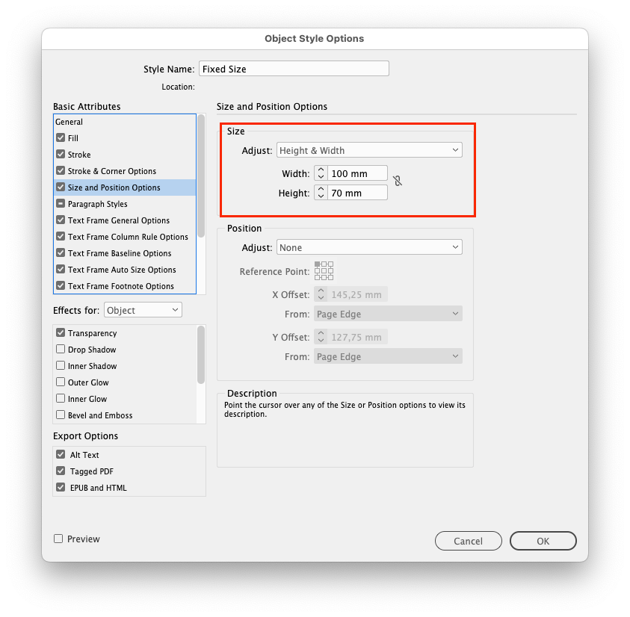This screenshot has height=617, width=630.
Task: Click the Y Offset stepper arrows
Action: point(321,337)
